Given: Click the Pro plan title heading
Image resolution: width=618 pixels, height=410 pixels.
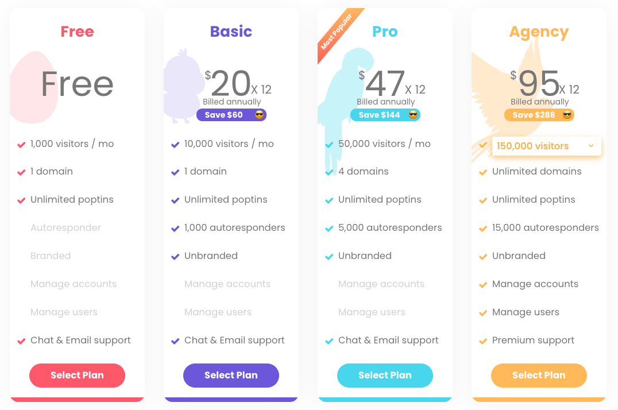Looking at the screenshot, I should click(385, 32).
